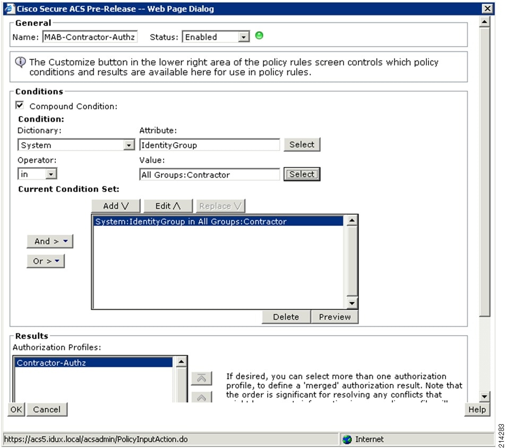This screenshot has height=448, width=505.
Task: Click the Edit Λ button
Action: coord(168,206)
